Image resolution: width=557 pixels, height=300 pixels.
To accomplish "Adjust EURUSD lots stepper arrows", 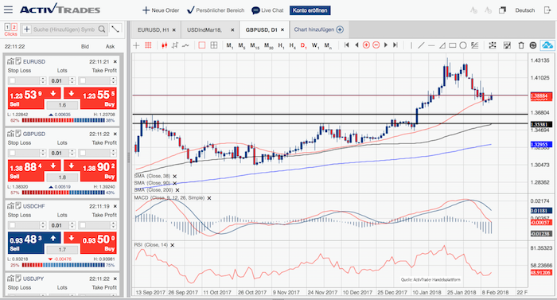I will [72, 80].
